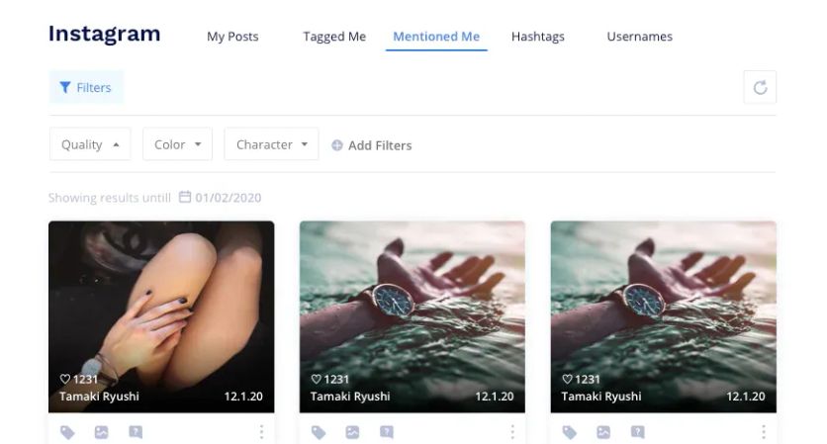Open the Color dropdown
Image resolution: width=827 pixels, height=444 pixels.
tap(177, 144)
